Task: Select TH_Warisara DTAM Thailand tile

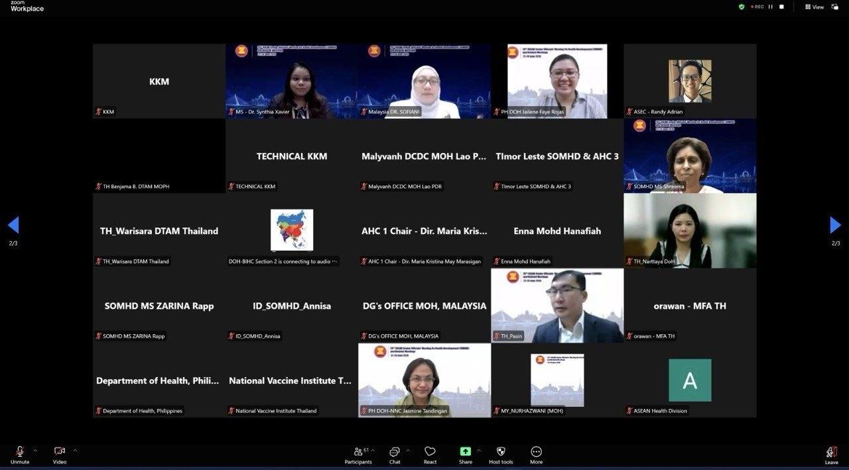Action: point(159,231)
